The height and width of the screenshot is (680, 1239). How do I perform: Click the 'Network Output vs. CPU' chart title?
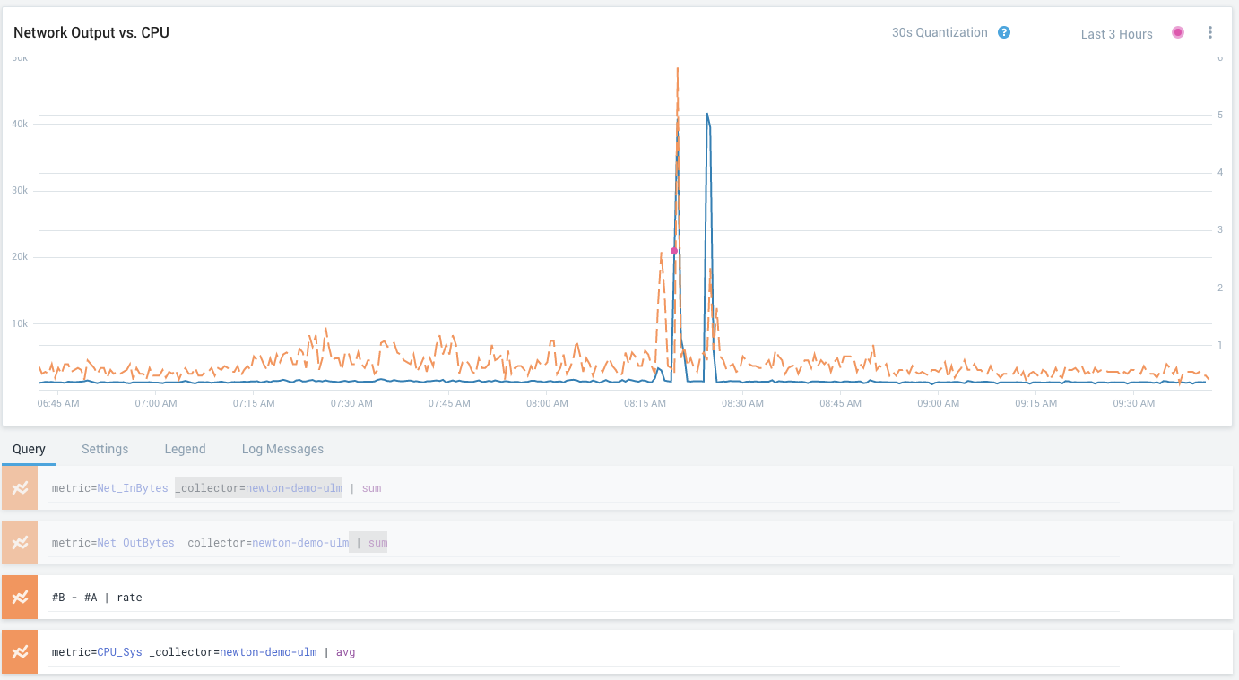tap(91, 33)
